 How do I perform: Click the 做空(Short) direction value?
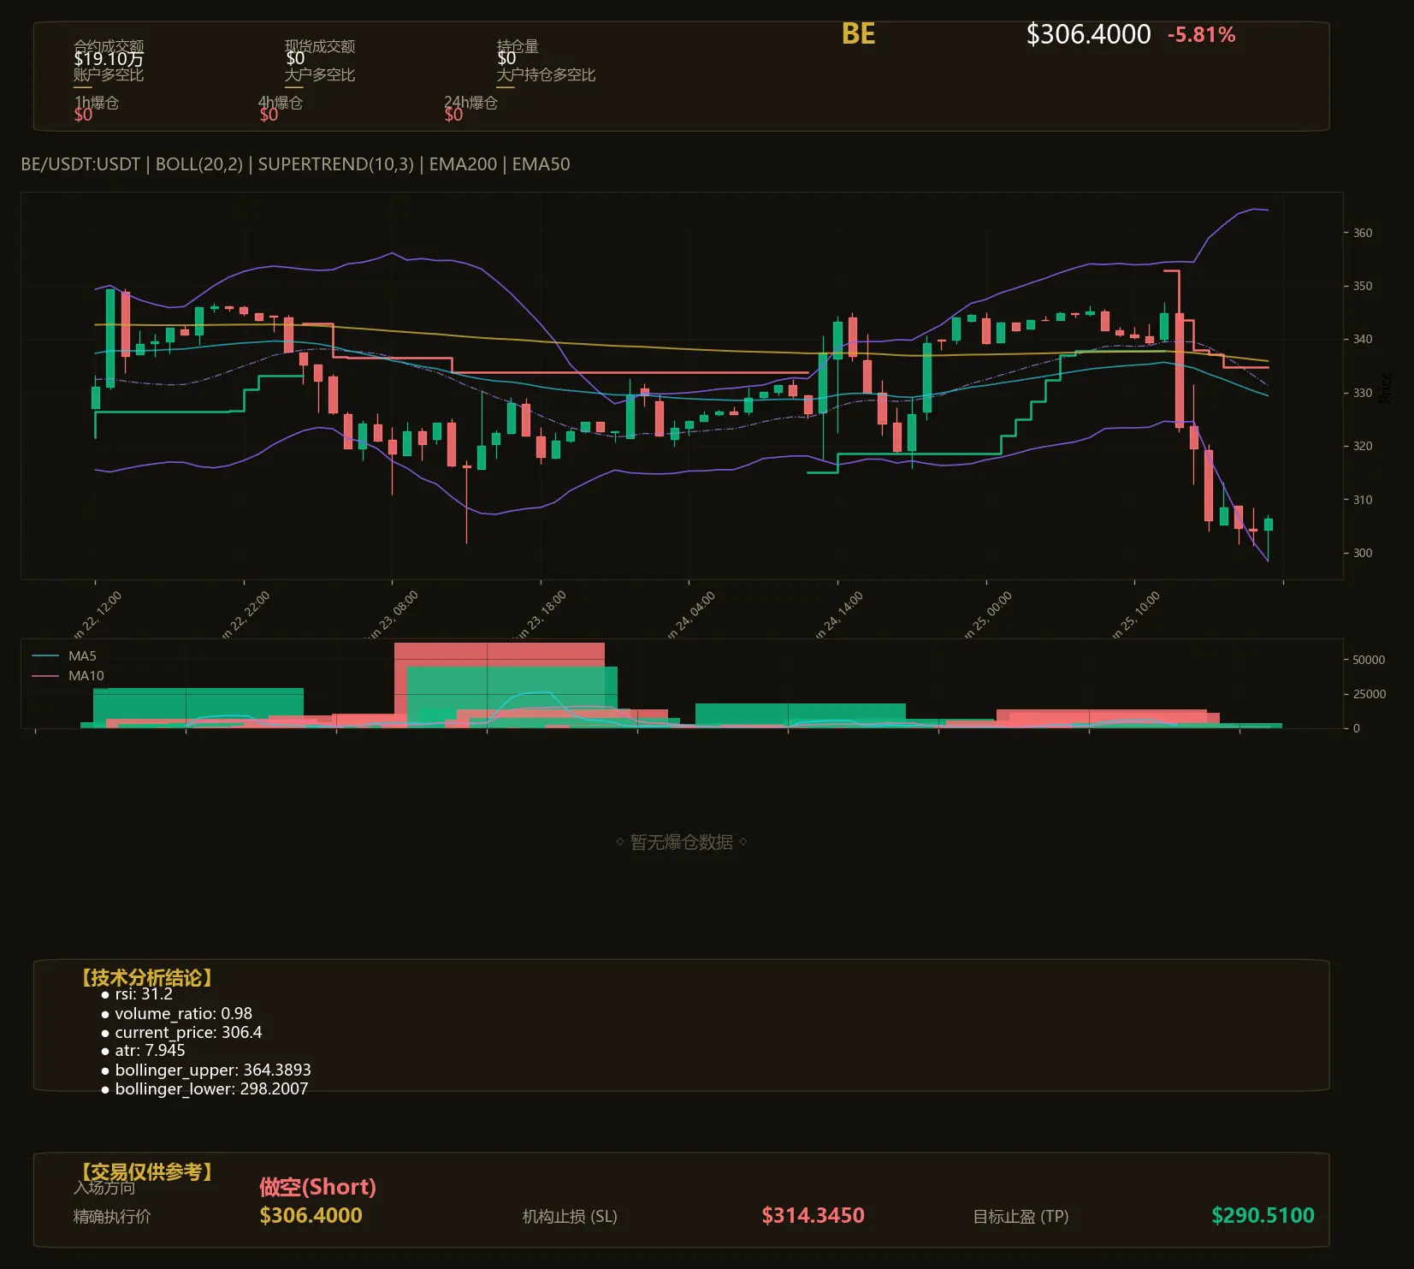[x=317, y=1187]
